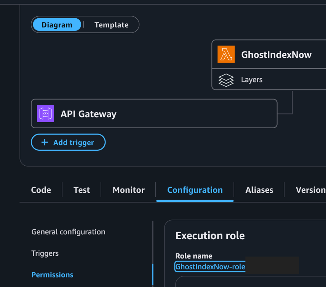Open the Versions tab
This screenshot has height=287, width=326.
click(311, 190)
